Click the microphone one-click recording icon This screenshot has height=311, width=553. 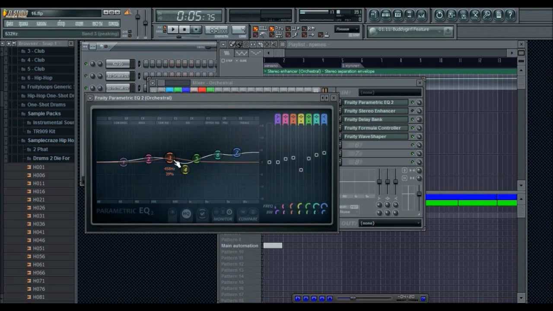pyautogui.click(x=486, y=15)
